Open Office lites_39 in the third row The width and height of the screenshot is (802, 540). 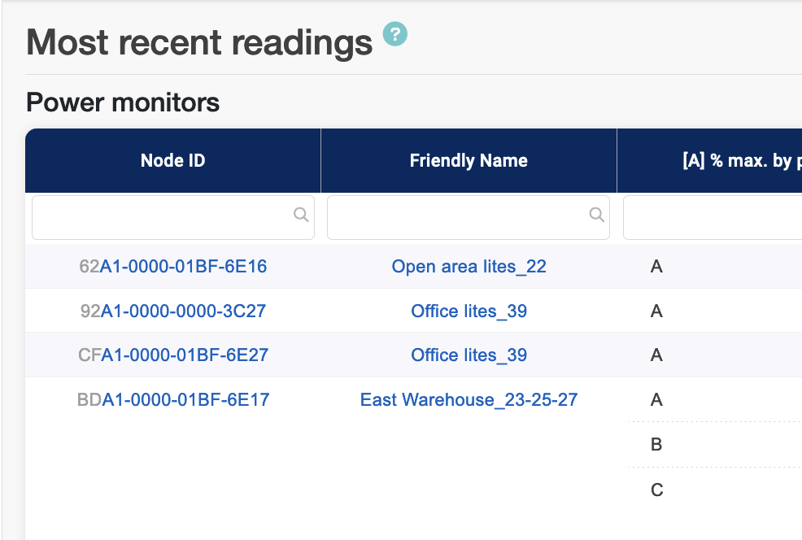click(x=469, y=355)
